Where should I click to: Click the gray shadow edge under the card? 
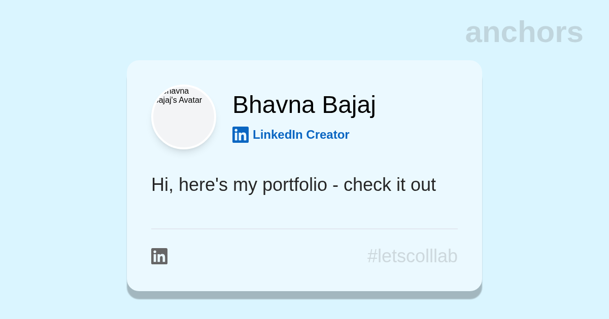(x=304, y=295)
